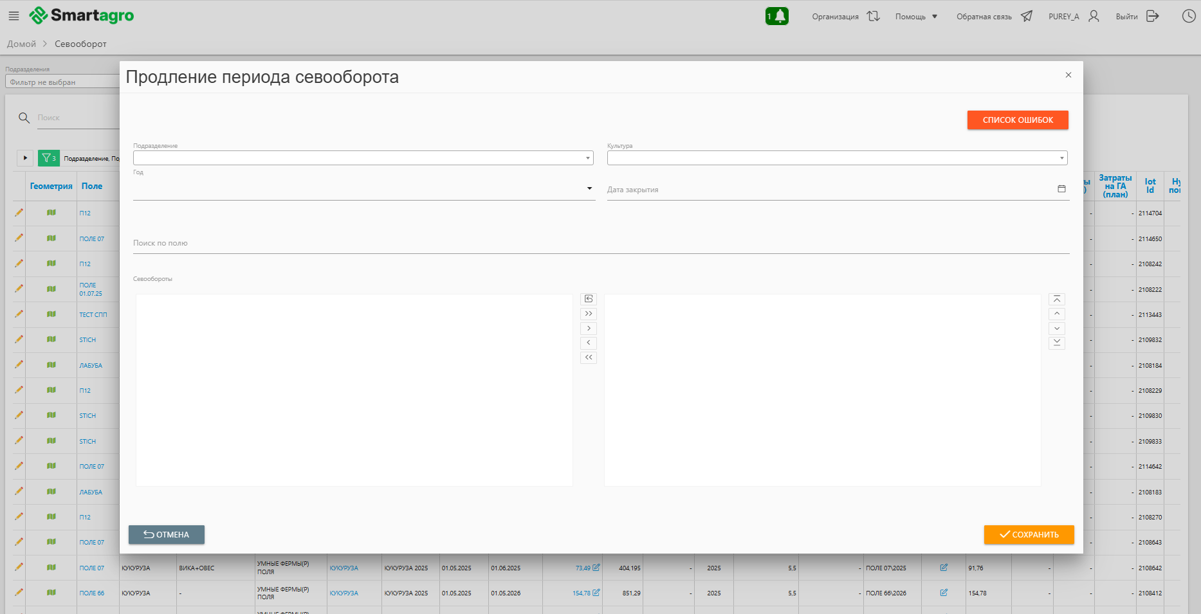Open the Год dropdown list

point(589,188)
